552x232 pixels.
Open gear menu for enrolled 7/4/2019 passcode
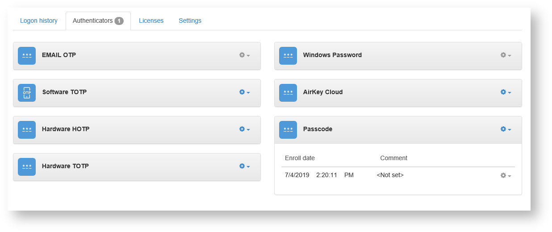pos(506,176)
